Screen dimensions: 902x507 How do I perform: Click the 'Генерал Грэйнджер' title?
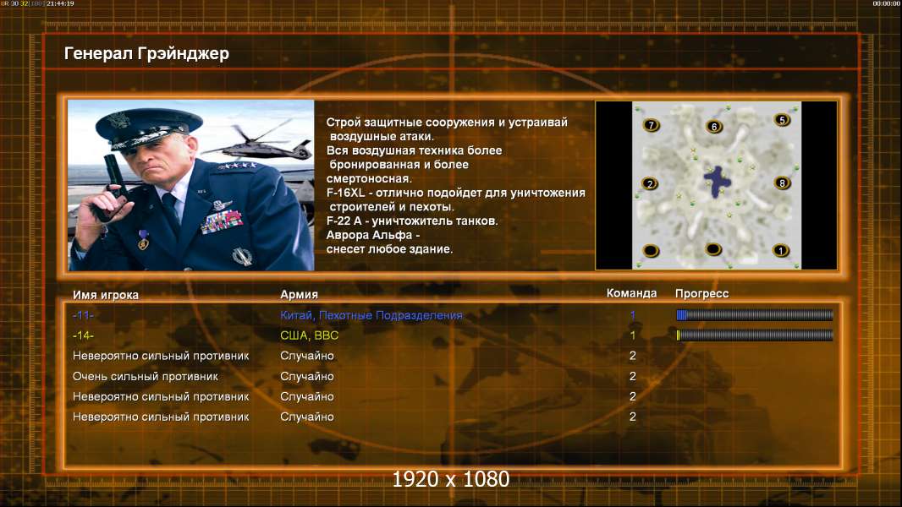point(146,53)
